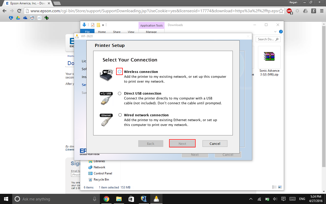Open the Share ribbon tab

tap(117, 32)
